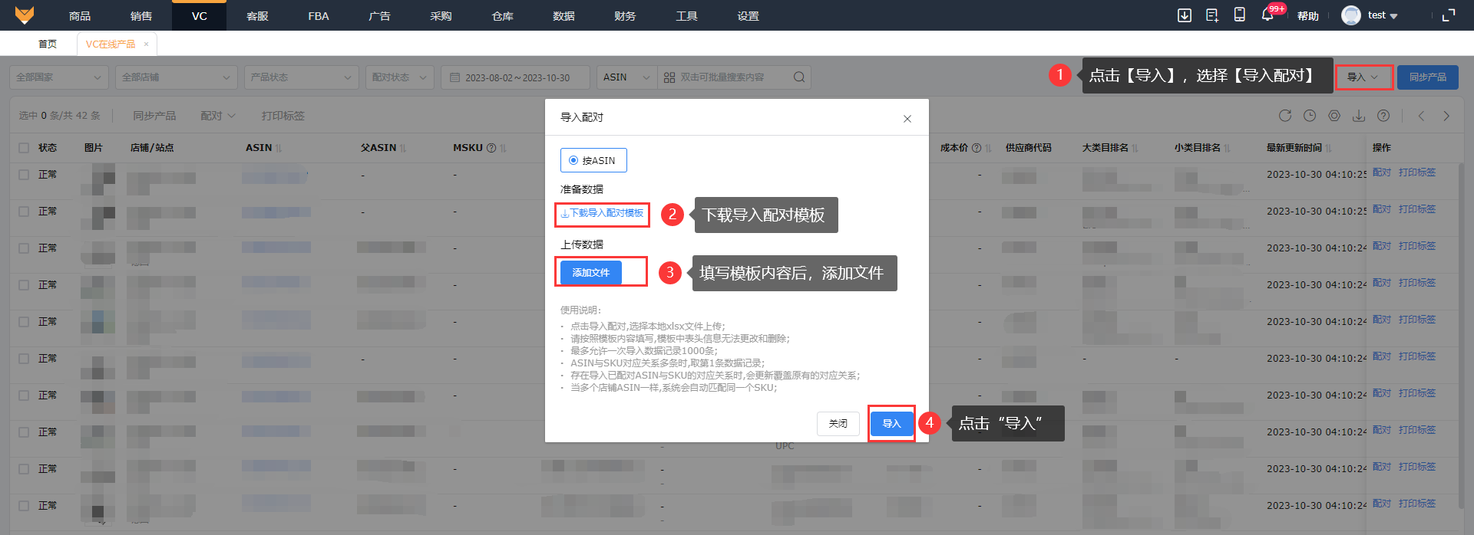Click the sort icon beside ASIN column
Image resolution: width=1474 pixels, height=535 pixels.
[x=279, y=148]
